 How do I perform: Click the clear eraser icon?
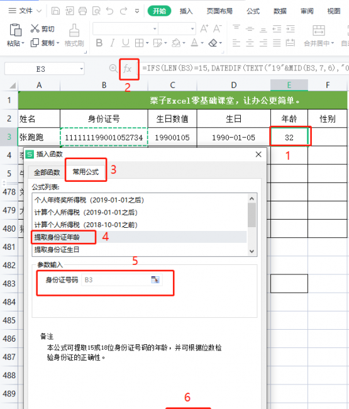(x=213, y=43)
